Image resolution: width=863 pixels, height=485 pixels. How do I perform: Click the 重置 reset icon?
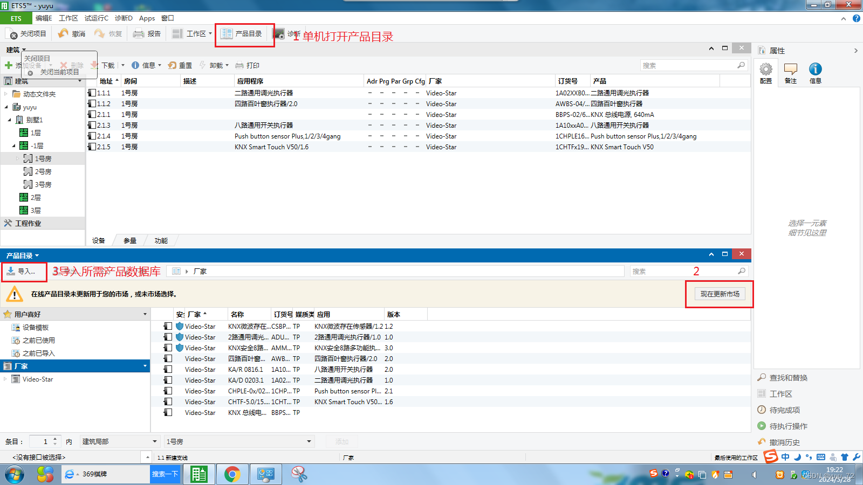pyautogui.click(x=172, y=65)
